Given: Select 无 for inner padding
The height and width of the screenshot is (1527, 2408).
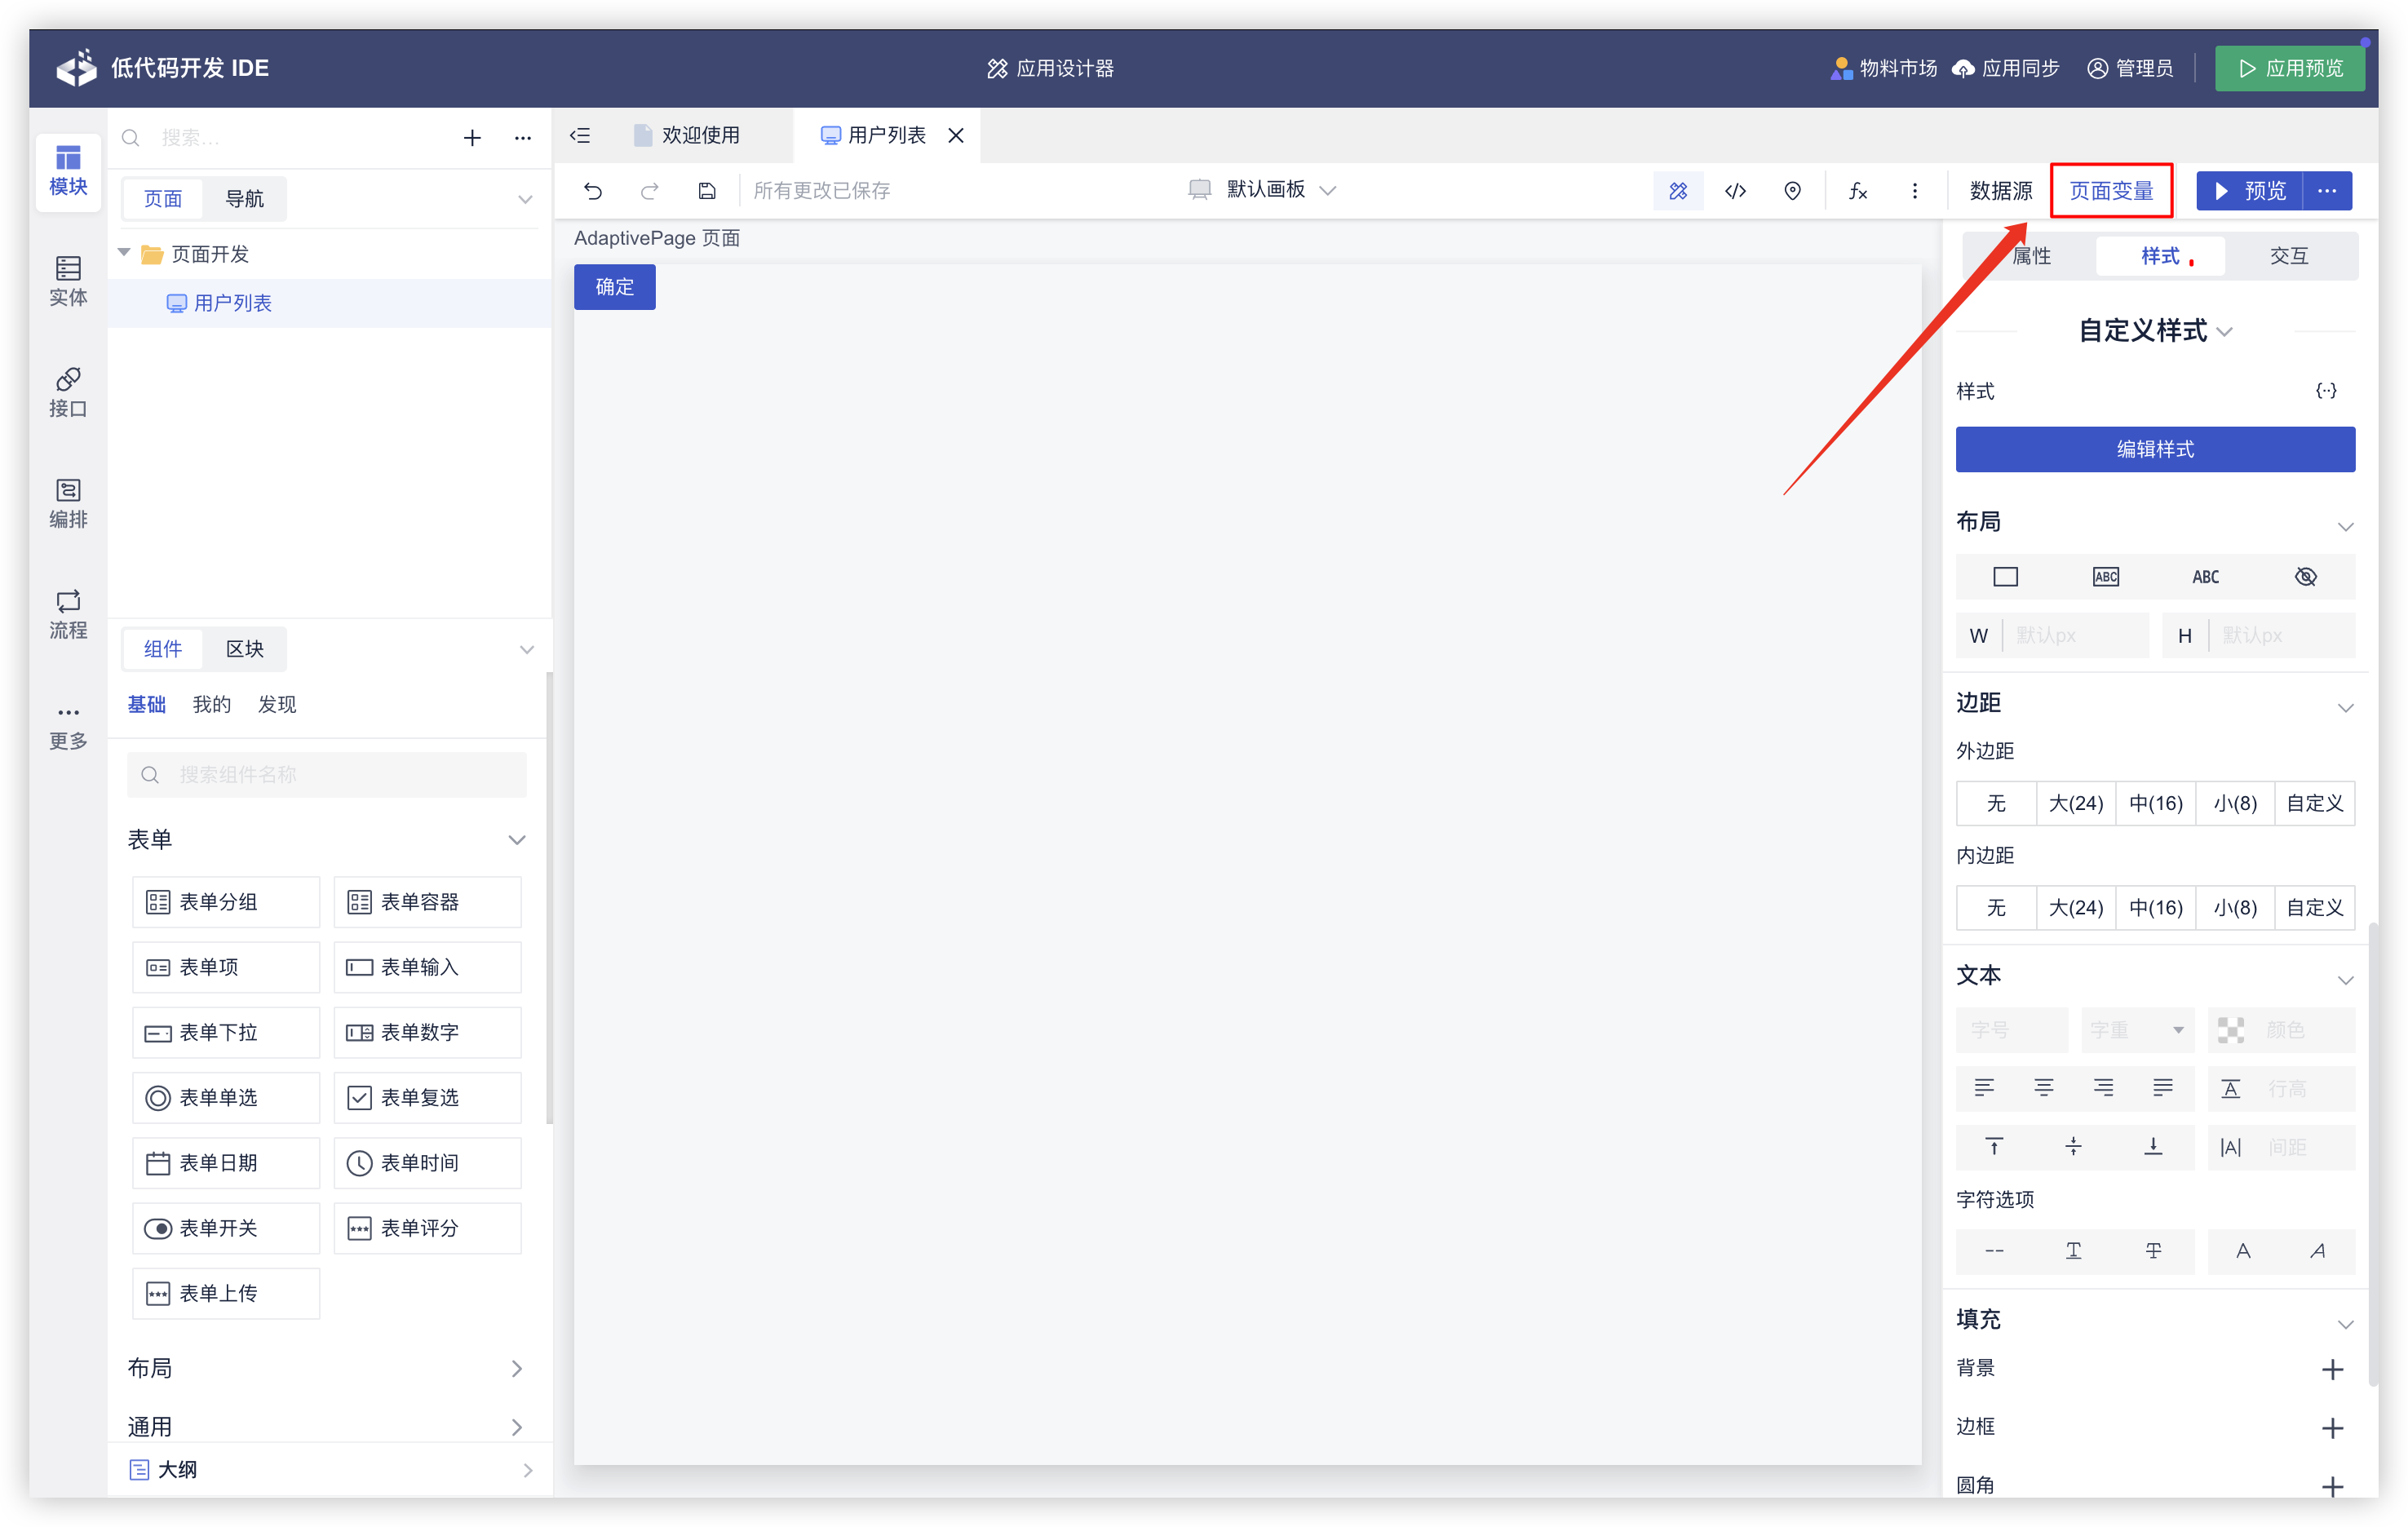Looking at the screenshot, I should click(1996, 907).
